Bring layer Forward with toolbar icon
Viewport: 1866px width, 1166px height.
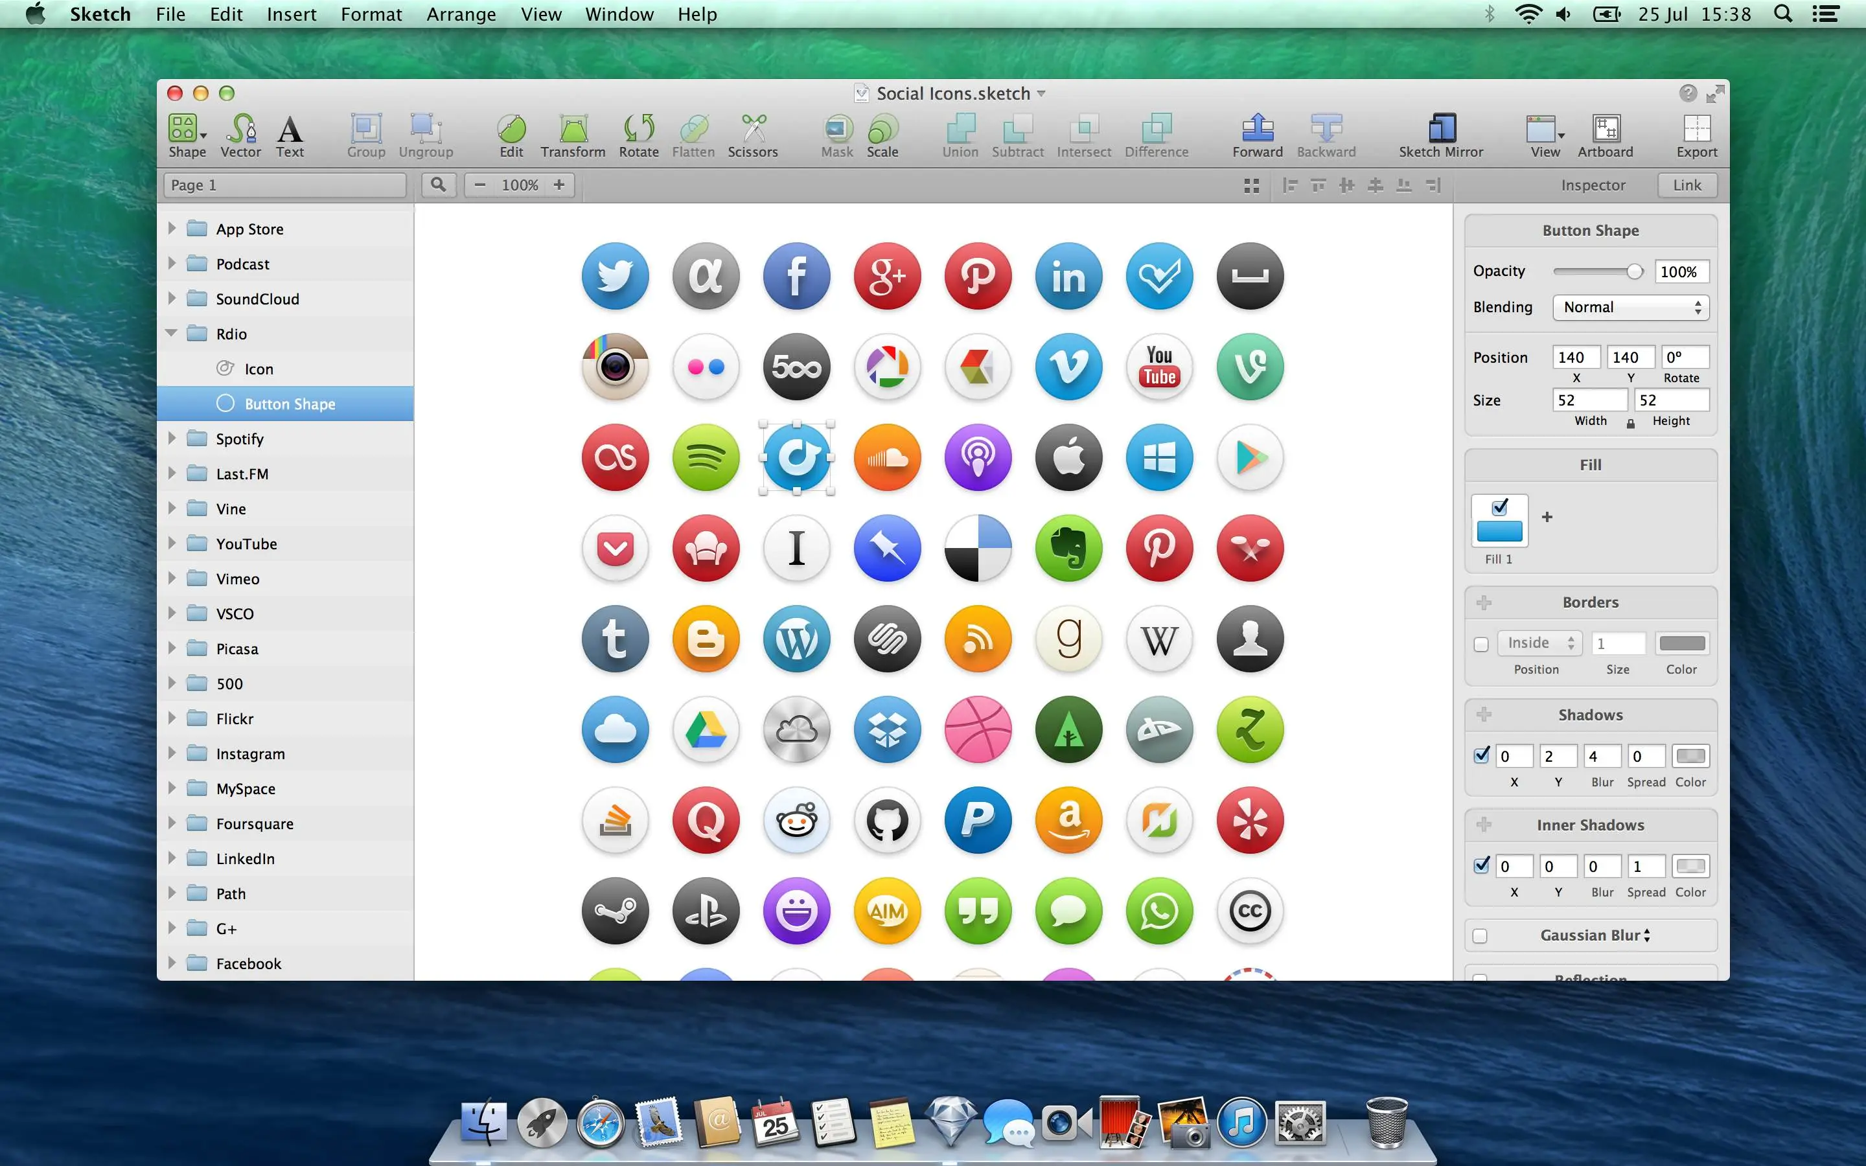click(x=1257, y=136)
